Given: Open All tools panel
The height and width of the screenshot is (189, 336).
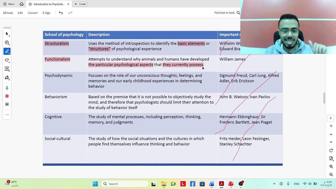Looking at the screenshot, I should pyautogui.click(x=8, y=13).
